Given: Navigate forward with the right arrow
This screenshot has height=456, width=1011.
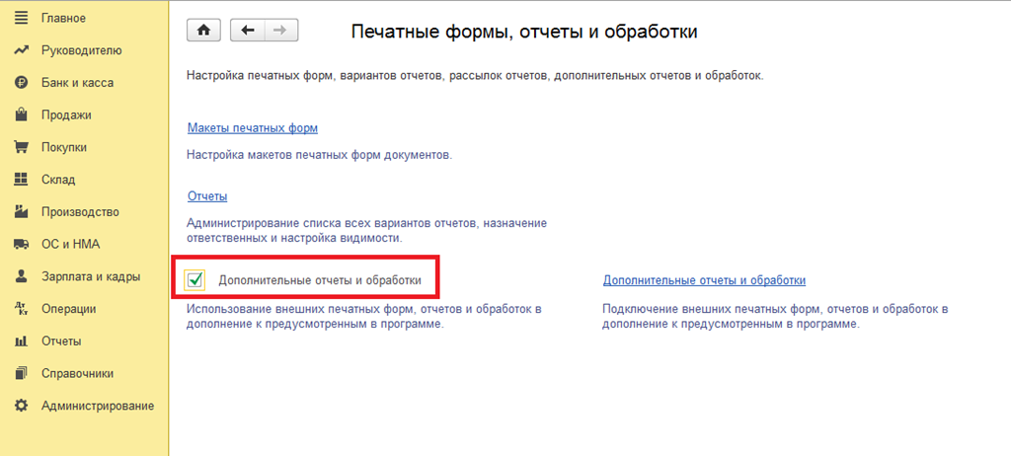Looking at the screenshot, I should (x=281, y=31).
